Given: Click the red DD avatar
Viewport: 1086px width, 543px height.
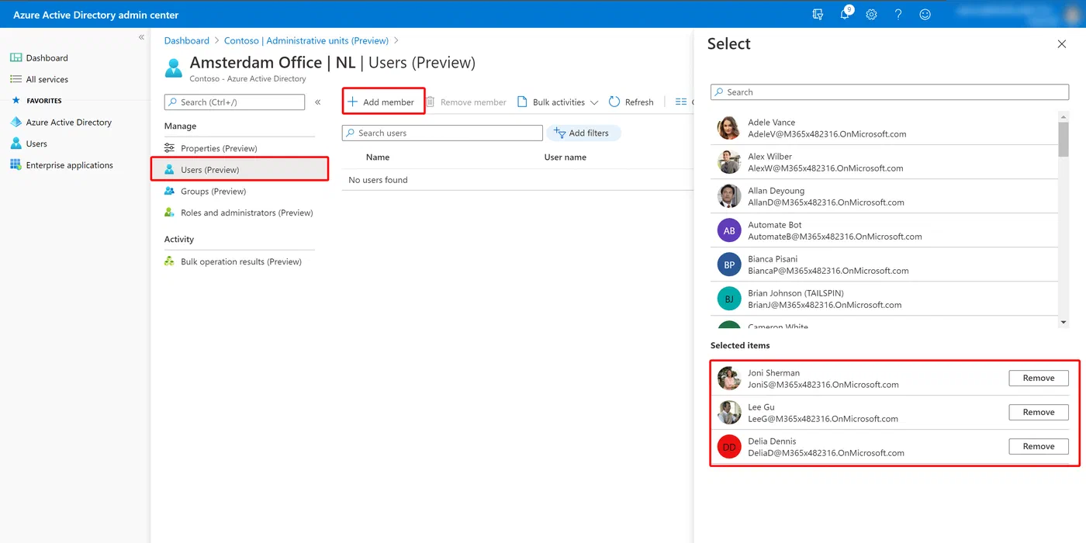Looking at the screenshot, I should [729, 447].
